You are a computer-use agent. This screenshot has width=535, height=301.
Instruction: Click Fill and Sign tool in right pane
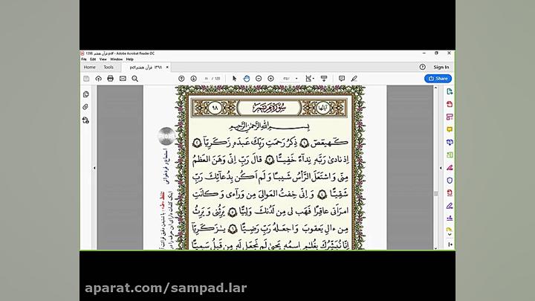coord(450,206)
